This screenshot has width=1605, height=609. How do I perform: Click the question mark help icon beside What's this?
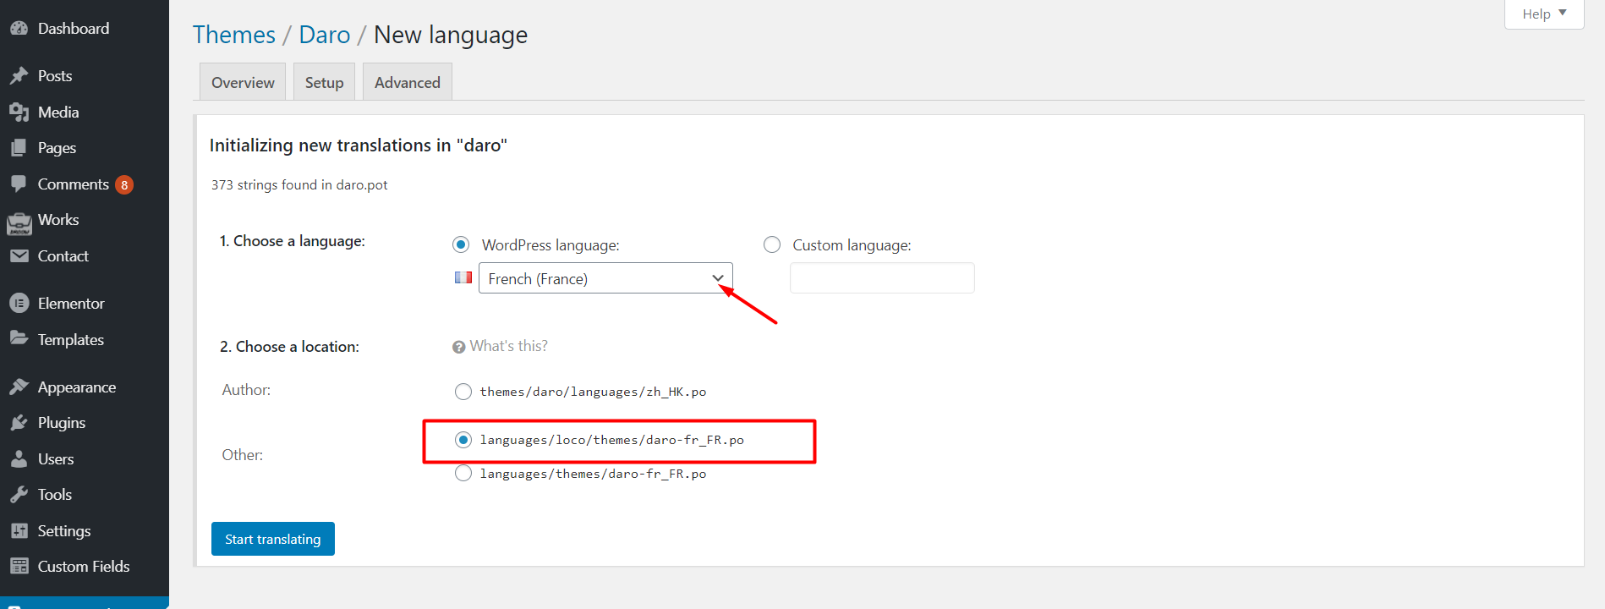(x=459, y=347)
